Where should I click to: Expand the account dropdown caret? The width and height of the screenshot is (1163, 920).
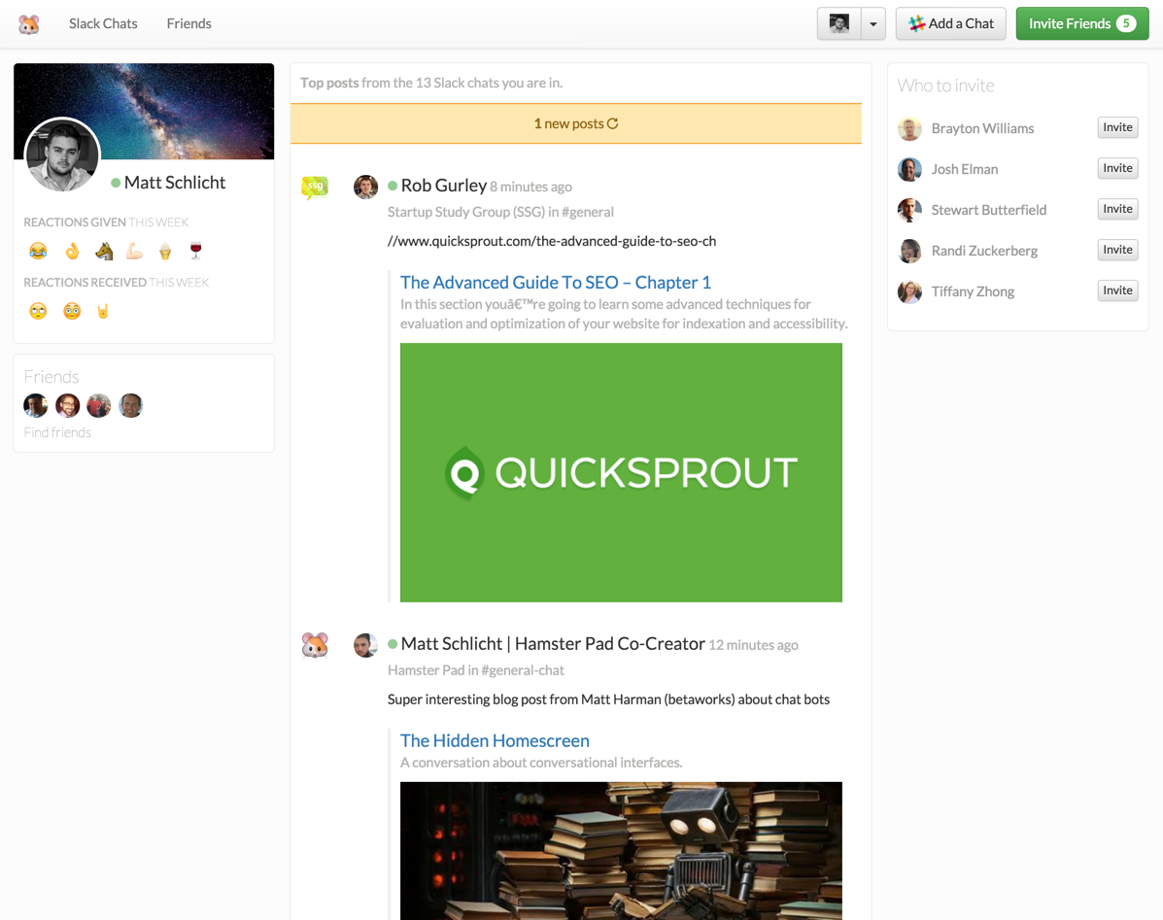point(873,23)
